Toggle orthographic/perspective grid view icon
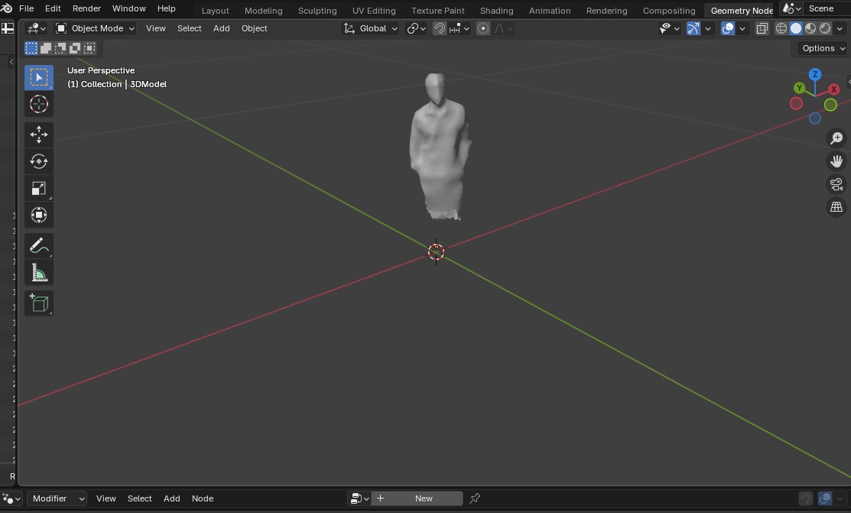 click(836, 207)
